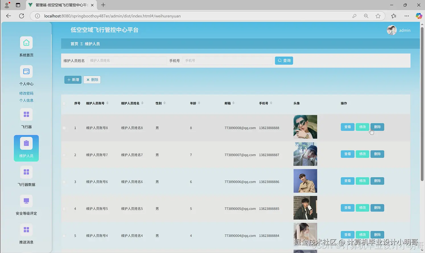
Task: Click 查看 for 维护人员账号8
Action: (x=348, y=127)
